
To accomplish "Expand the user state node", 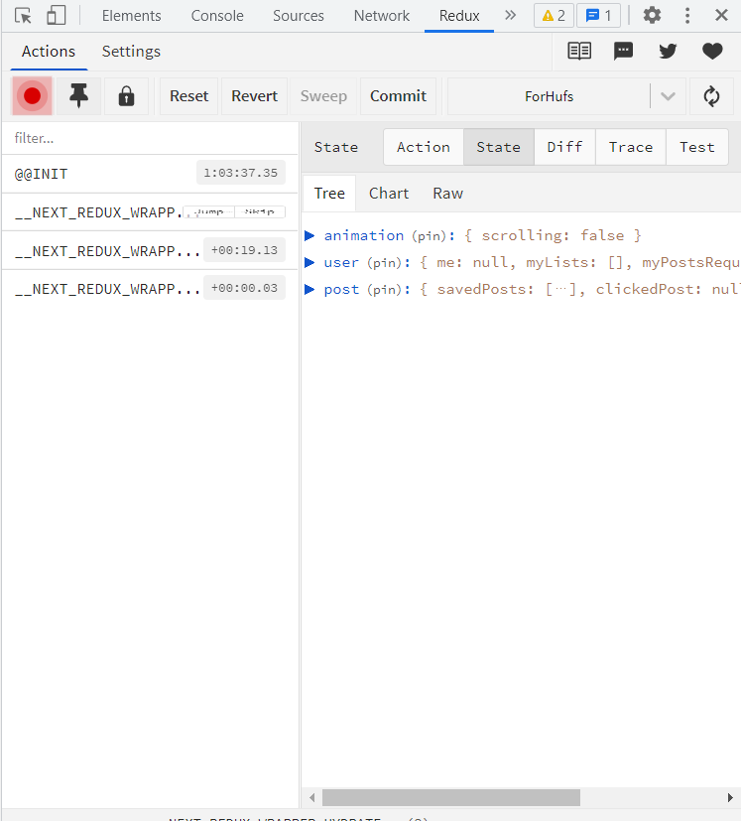I will pos(309,262).
